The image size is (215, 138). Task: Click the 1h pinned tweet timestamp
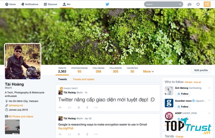pyautogui.click(x=86, y=93)
